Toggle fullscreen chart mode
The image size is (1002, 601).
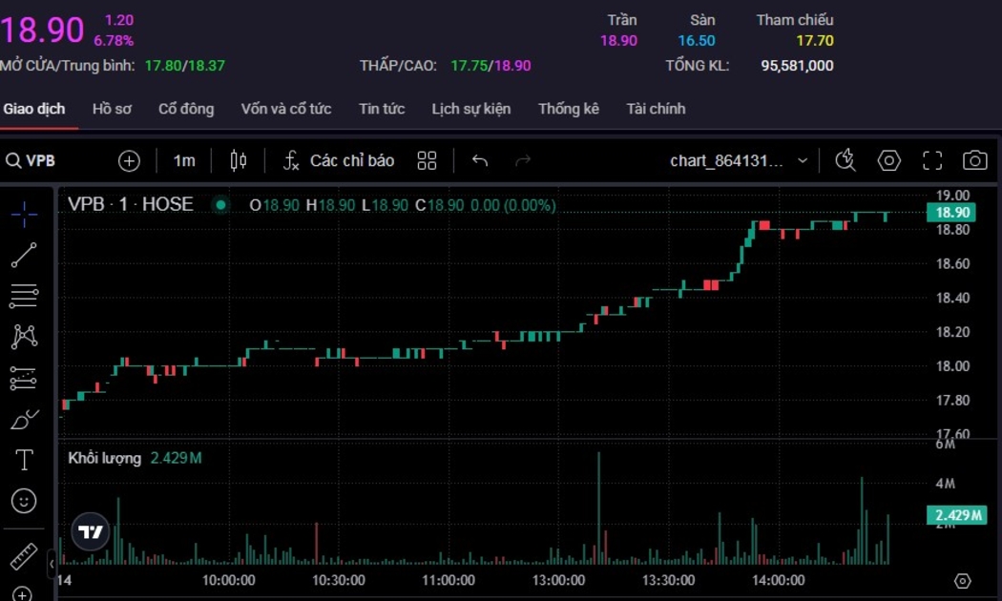pos(932,160)
